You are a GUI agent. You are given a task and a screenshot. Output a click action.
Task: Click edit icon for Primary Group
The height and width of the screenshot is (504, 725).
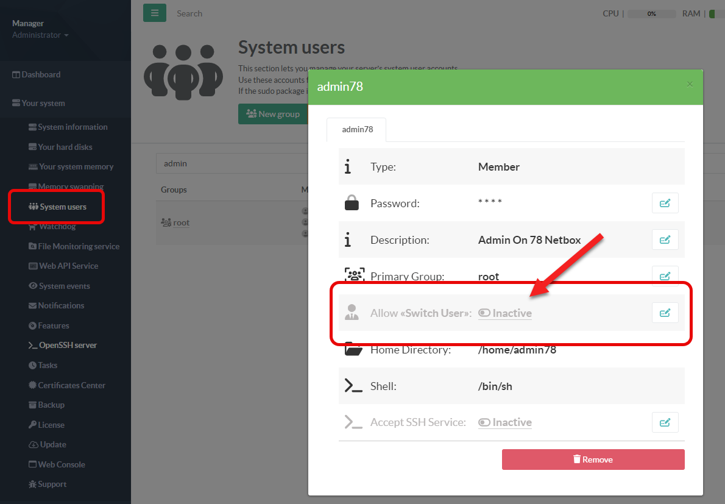(665, 276)
